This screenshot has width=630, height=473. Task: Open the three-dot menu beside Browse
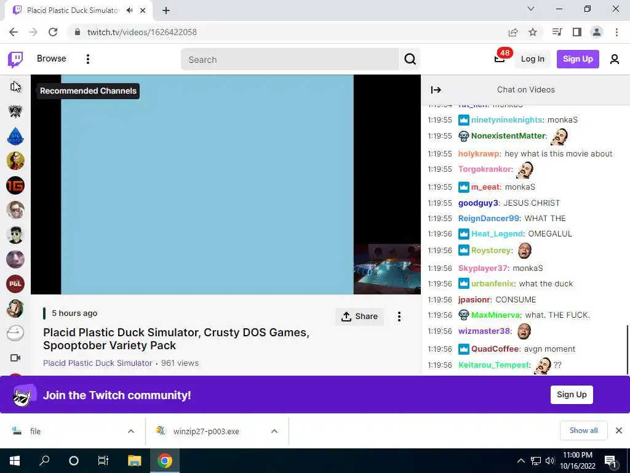point(87,59)
